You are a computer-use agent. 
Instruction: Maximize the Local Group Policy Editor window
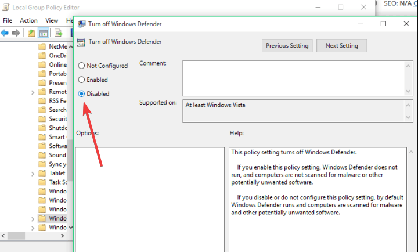coord(340,7)
